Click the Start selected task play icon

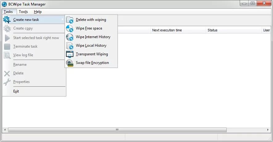coord(7,38)
